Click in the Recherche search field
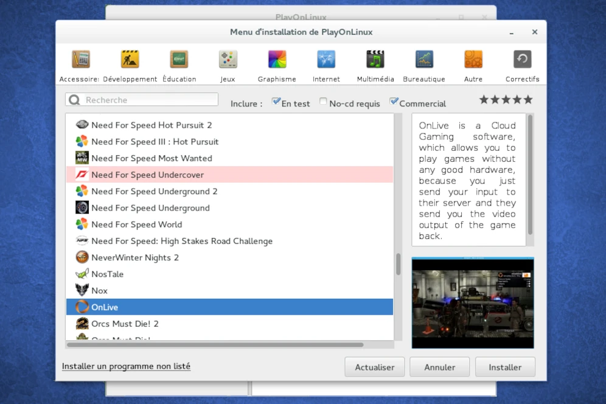 point(142,100)
